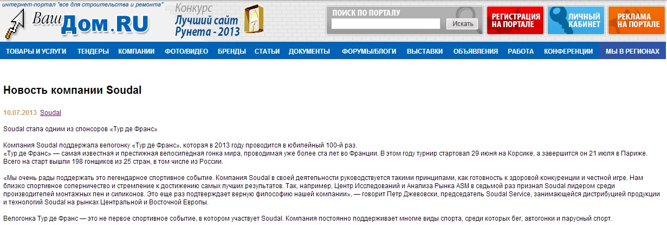Click line Всего на старт вышли 198 гонщиков
This screenshot has width=667, height=225.
[113, 162]
